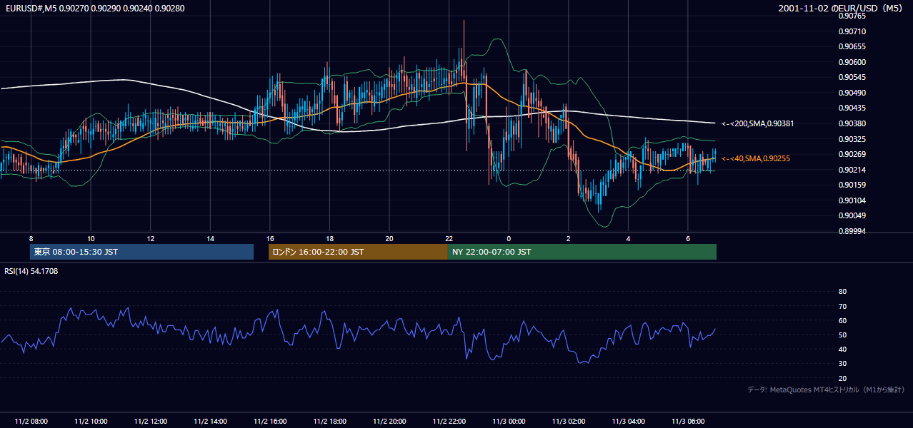Click RSI scale level 60
The height and width of the screenshot is (428, 913).
[842, 320]
